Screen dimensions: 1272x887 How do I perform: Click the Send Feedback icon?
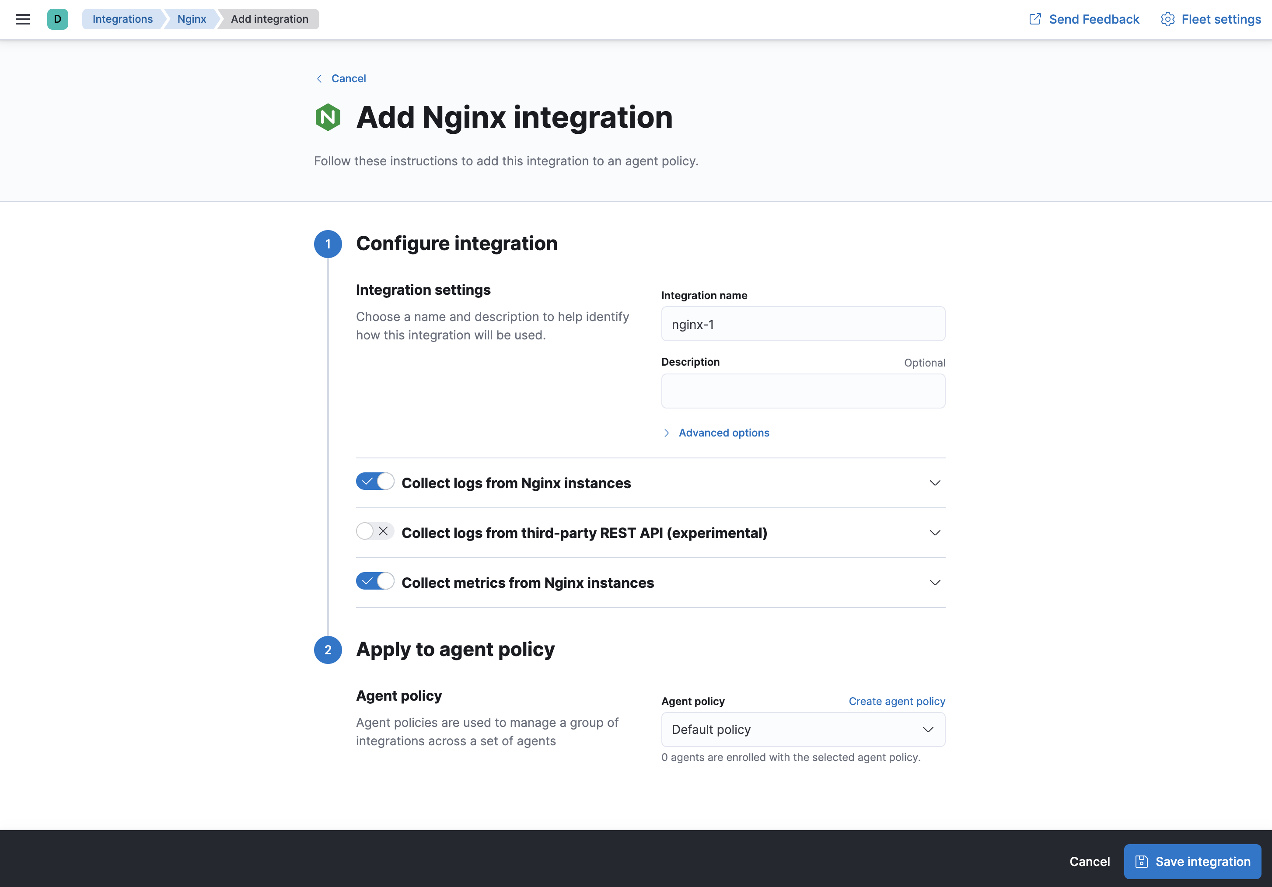1035,18
